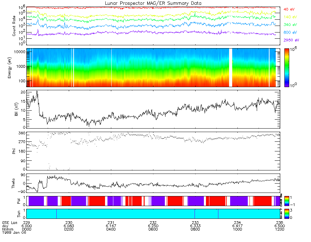This screenshot has height=242, width=311.
Task: Select the purple "2950 eV" legend label
Action: click(x=291, y=40)
